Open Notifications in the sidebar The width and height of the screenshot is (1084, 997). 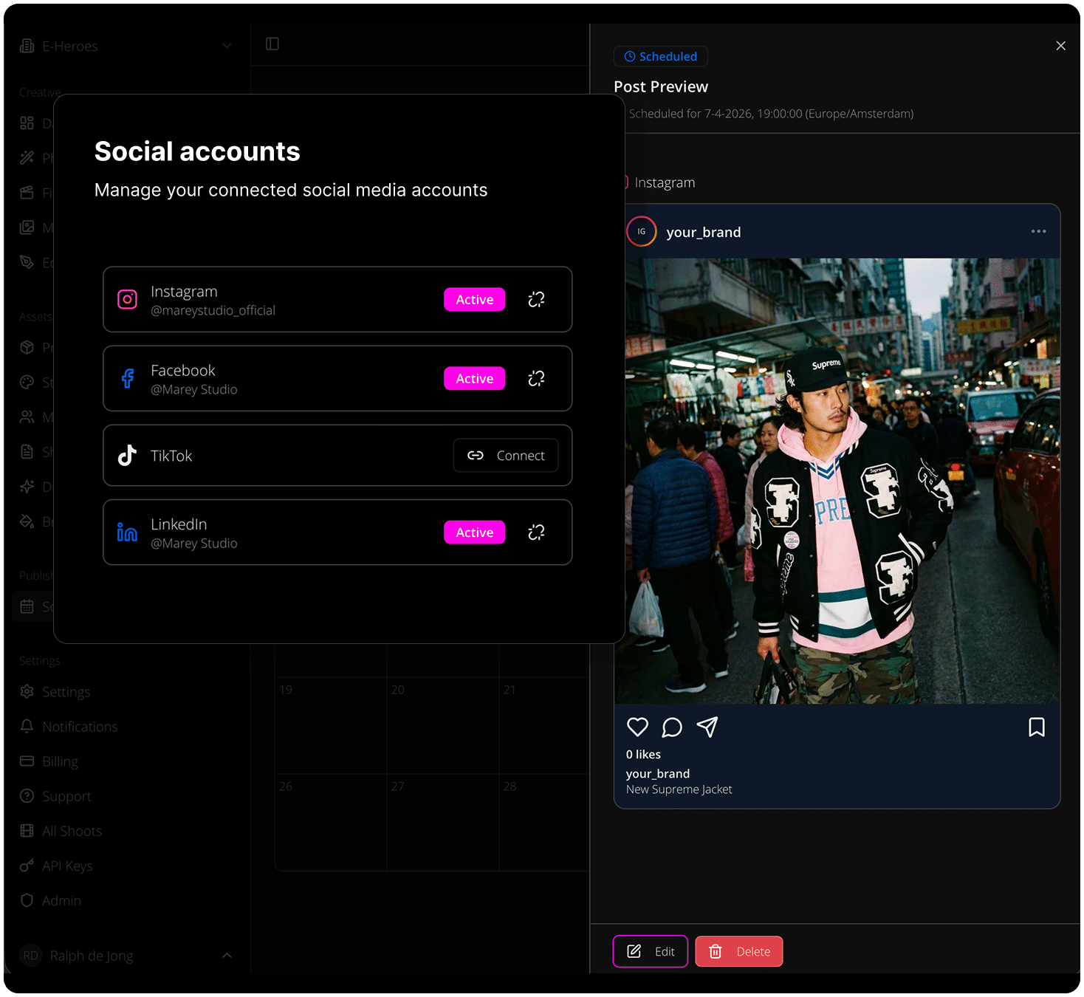tap(80, 727)
